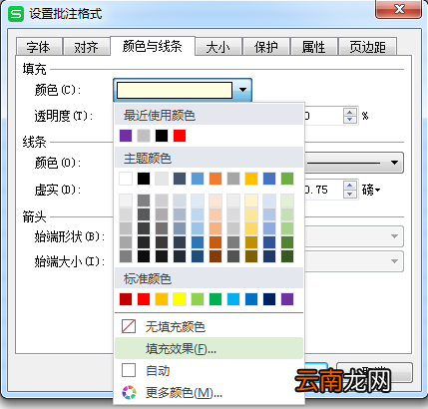
Task: Select light blue theme color swatch
Action: point(198,179)
